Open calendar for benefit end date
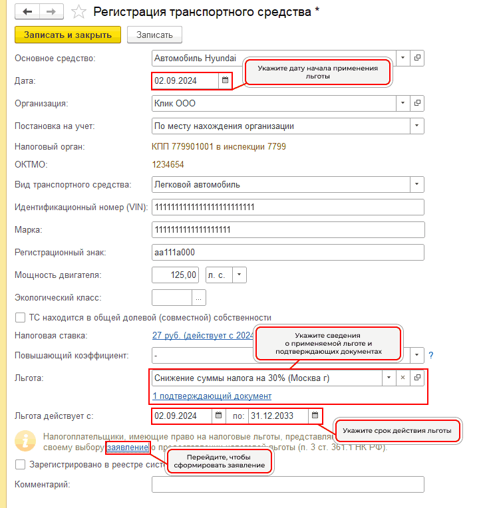 tap(315, 416)
